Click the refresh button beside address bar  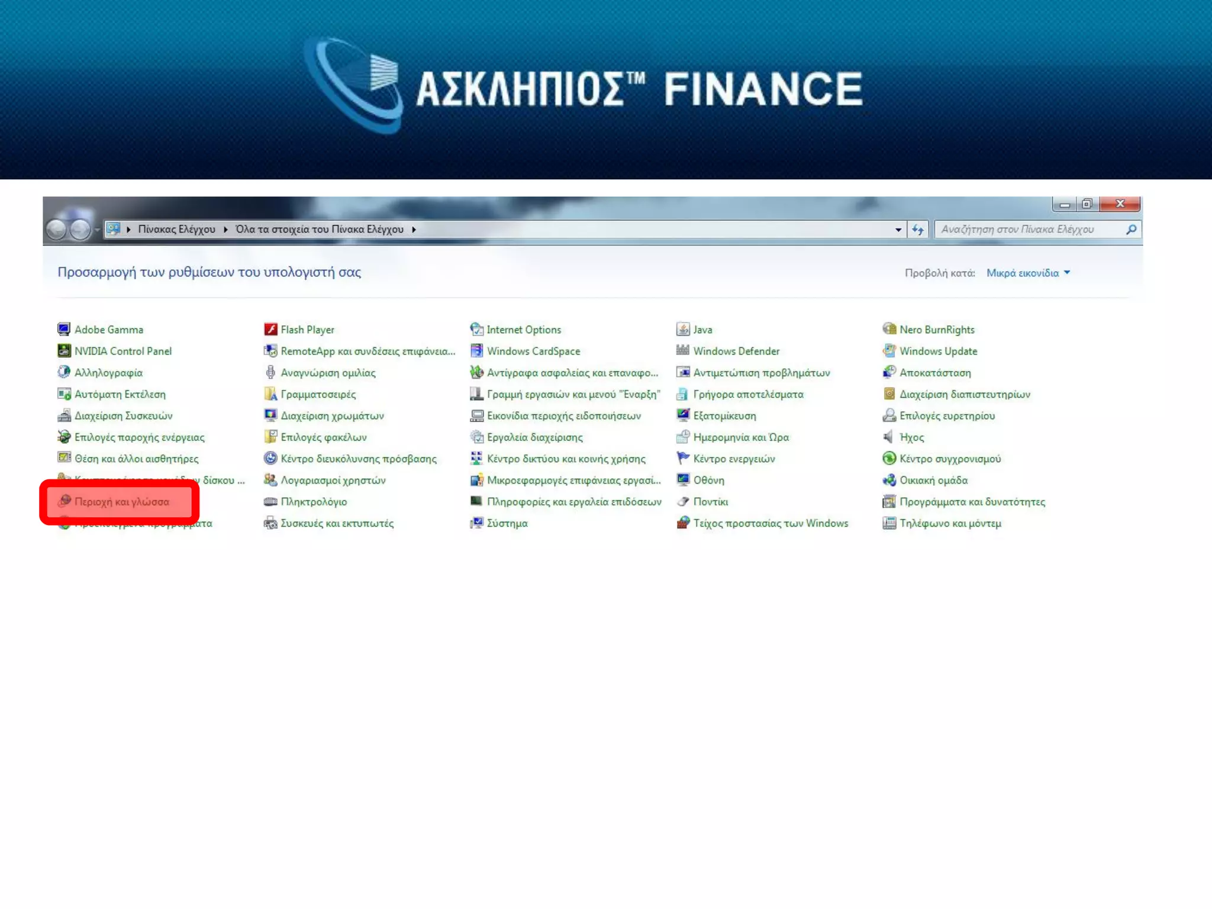[x=918, y=230]
